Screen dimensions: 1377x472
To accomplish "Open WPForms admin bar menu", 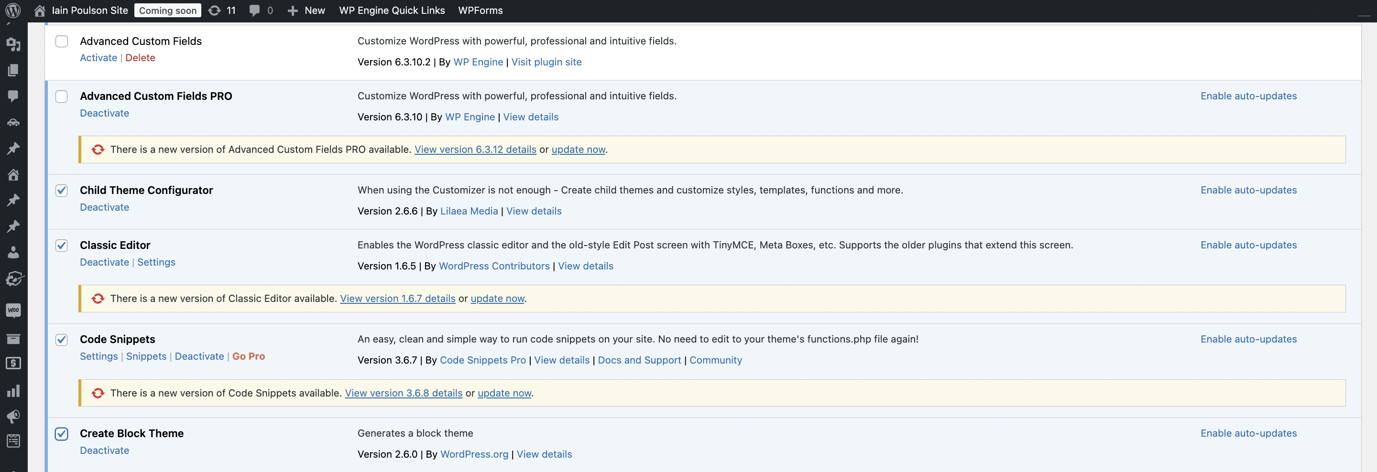I will click(481, 11).
